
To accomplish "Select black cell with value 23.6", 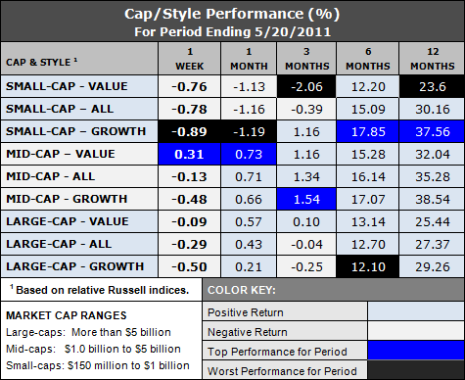I will 432,86.
